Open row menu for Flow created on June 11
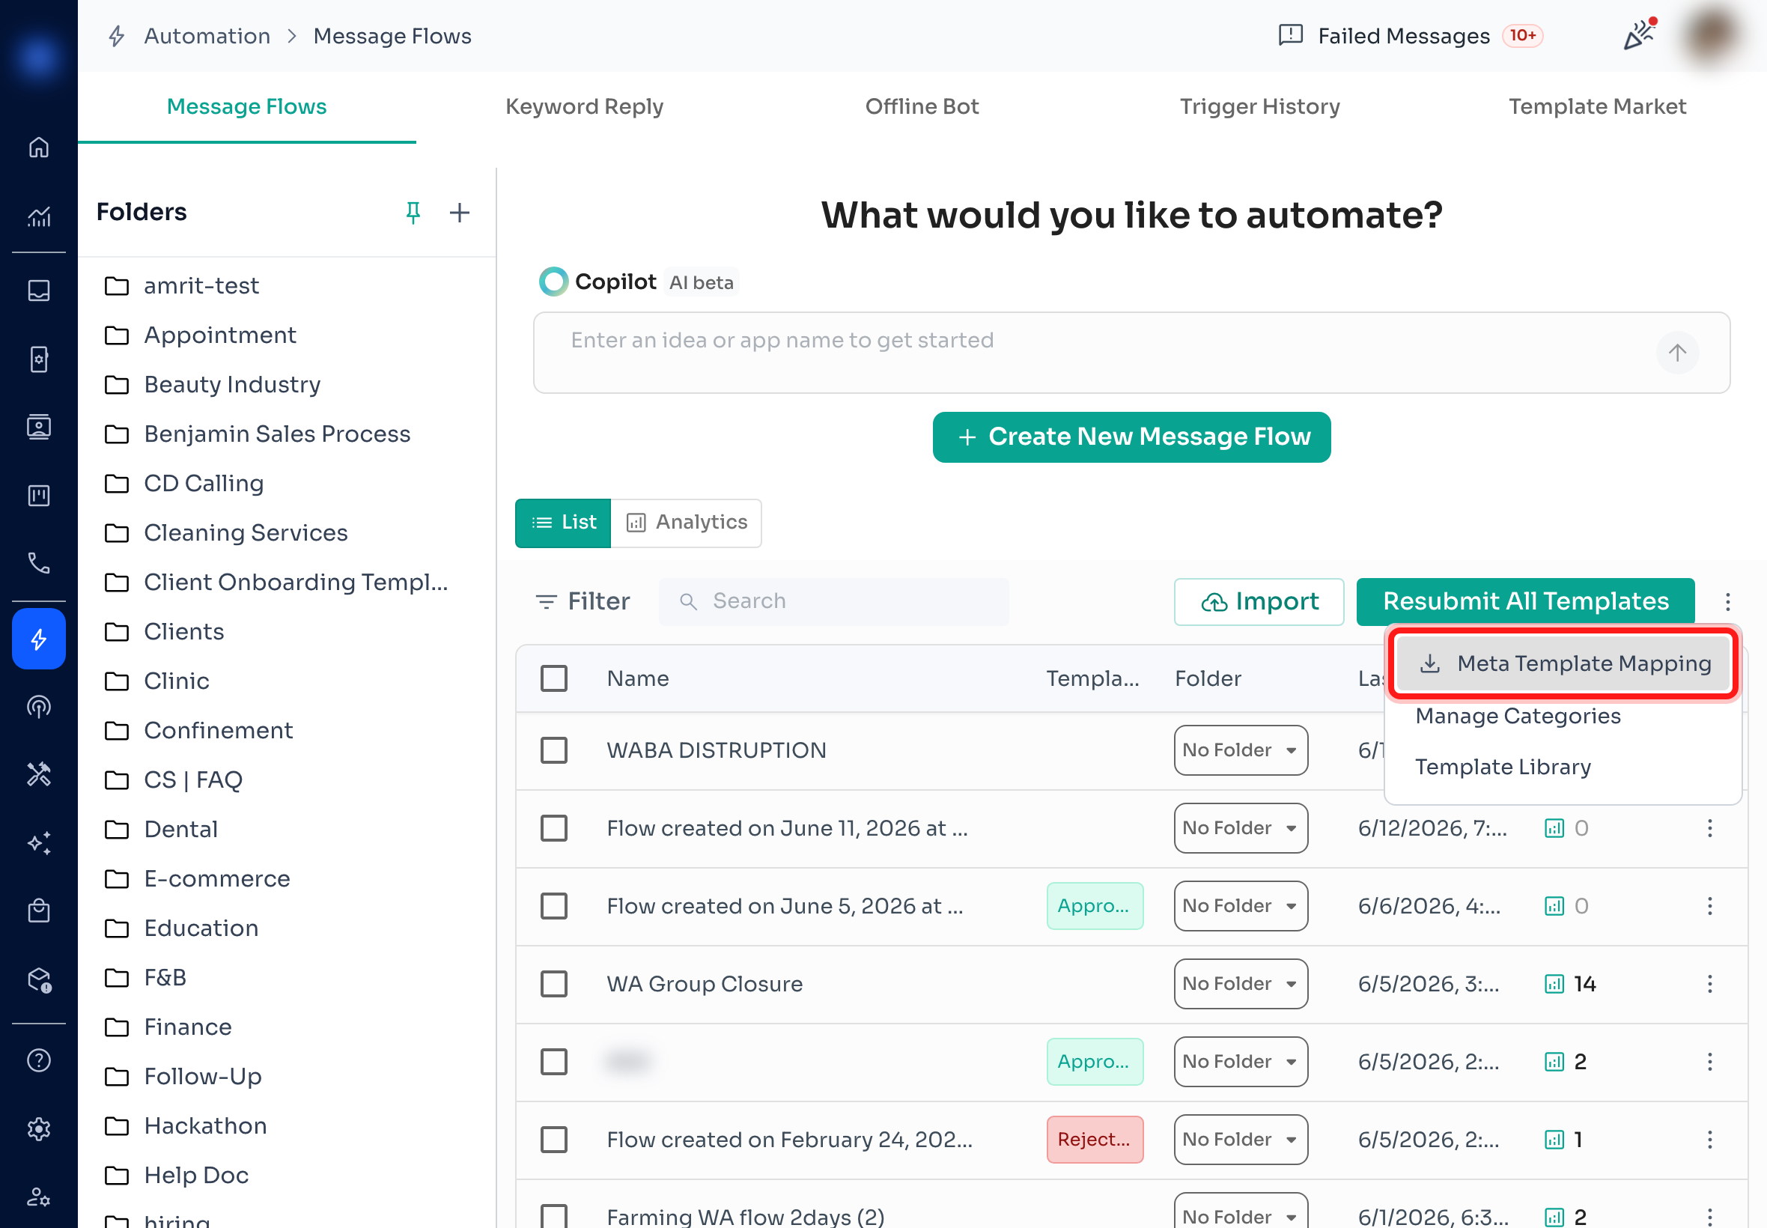The height and width of the screenshot is (1228, 1767). pyautogui.click(x=1709, y=829)
